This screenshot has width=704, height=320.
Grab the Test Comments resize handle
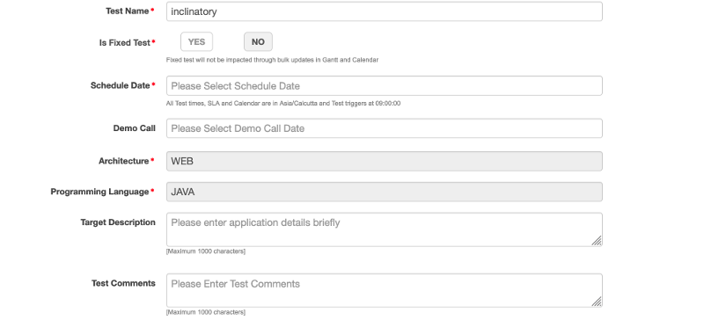[x=597, y=302]
